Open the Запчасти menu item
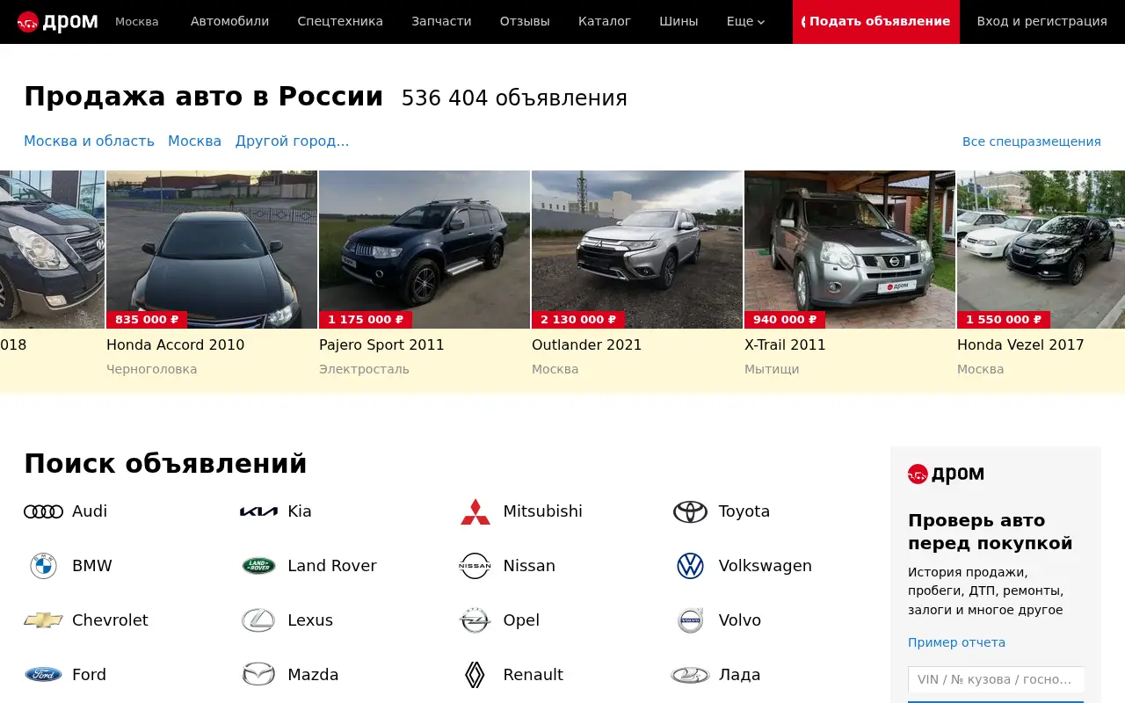 (441, 21)
